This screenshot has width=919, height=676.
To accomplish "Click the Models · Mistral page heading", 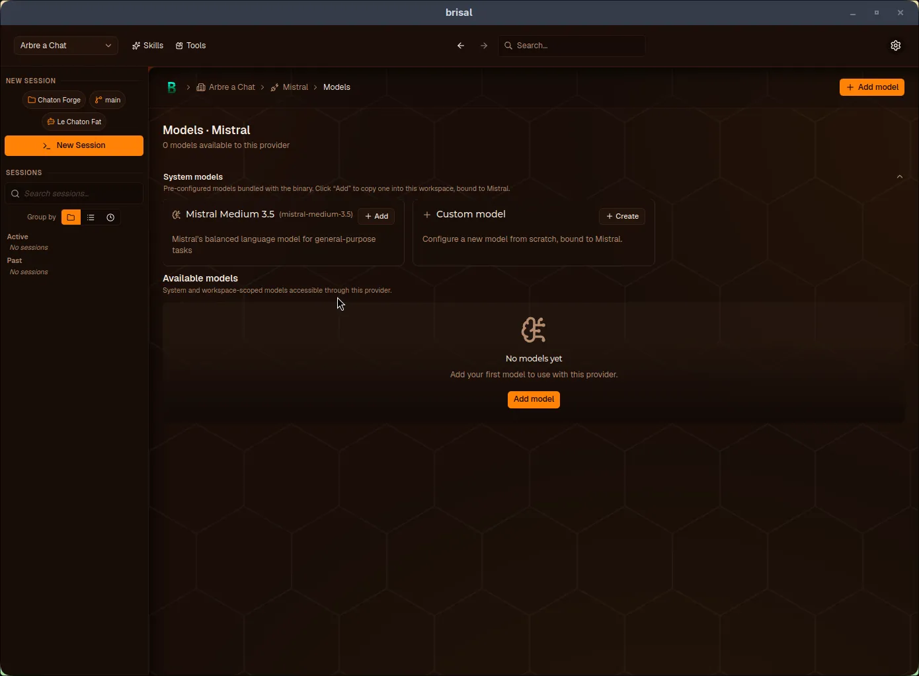I will 206,130.
